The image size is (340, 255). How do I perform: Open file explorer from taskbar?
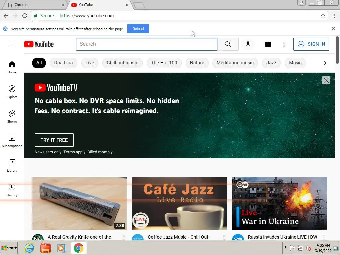45,248
